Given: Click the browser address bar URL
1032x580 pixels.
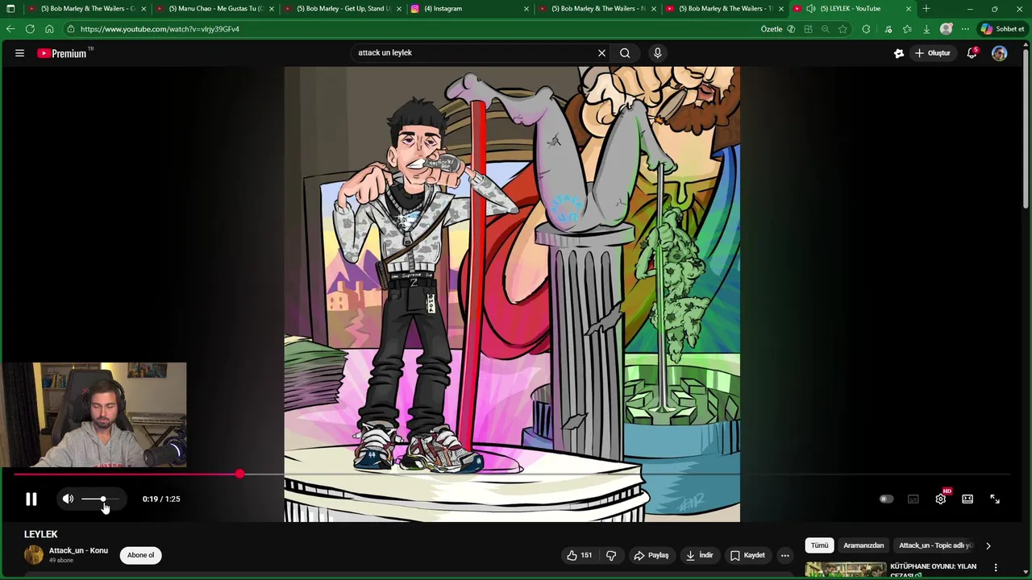Looking at the screenshot, I should pyautogui.click(x=160, y=29).
